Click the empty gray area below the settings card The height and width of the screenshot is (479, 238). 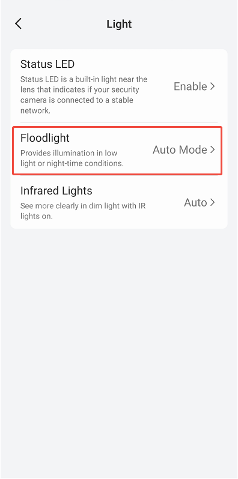pyautogui.click(x=119, y=351)
